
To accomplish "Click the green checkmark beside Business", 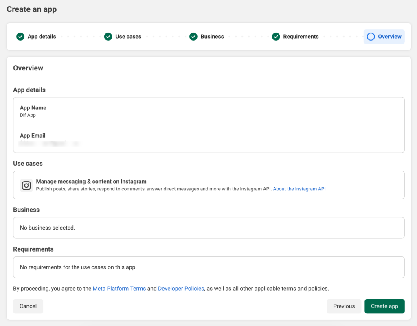I will point(193,37).
